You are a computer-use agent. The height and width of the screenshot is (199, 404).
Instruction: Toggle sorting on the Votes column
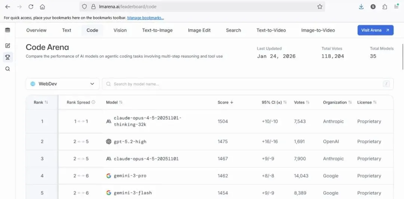click(302, 102)
